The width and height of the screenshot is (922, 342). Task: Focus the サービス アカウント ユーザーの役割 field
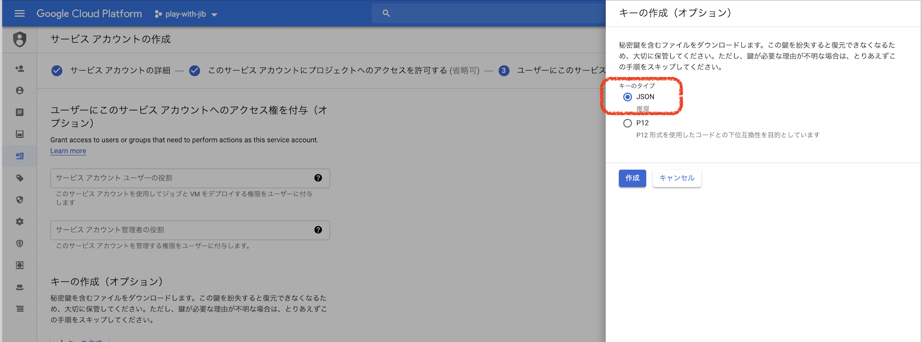190,178
